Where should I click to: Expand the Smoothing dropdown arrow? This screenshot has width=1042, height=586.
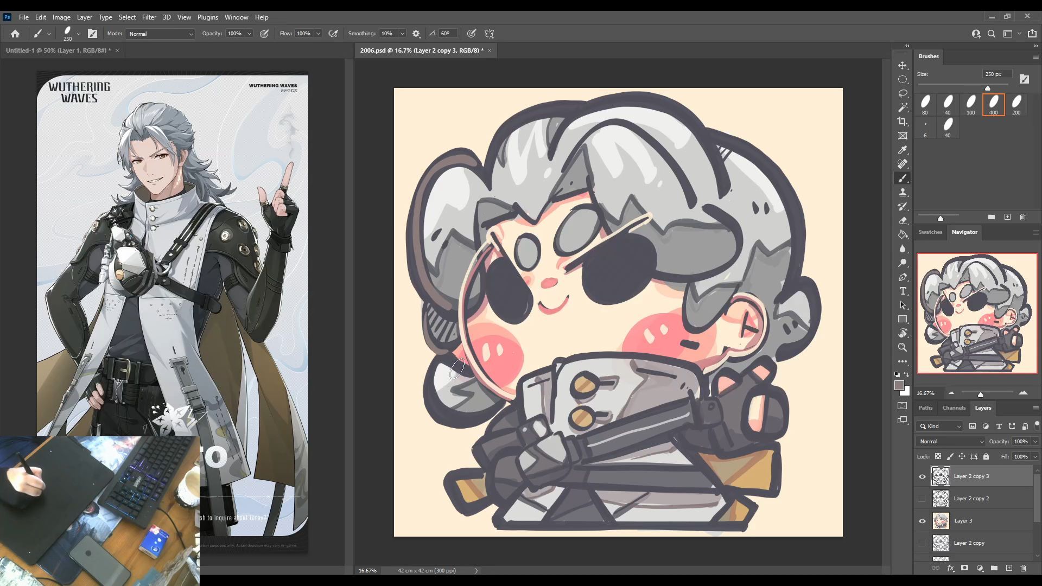(402, 34)
